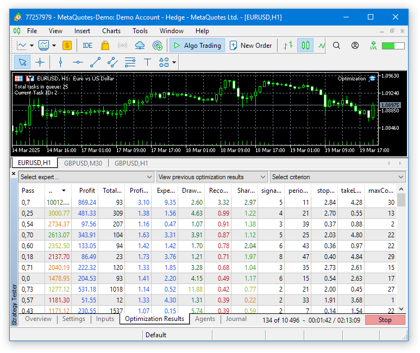Switch chart to bar chart mode
Image resolution: width=420 pixels, height=353 pixels.
288,46
